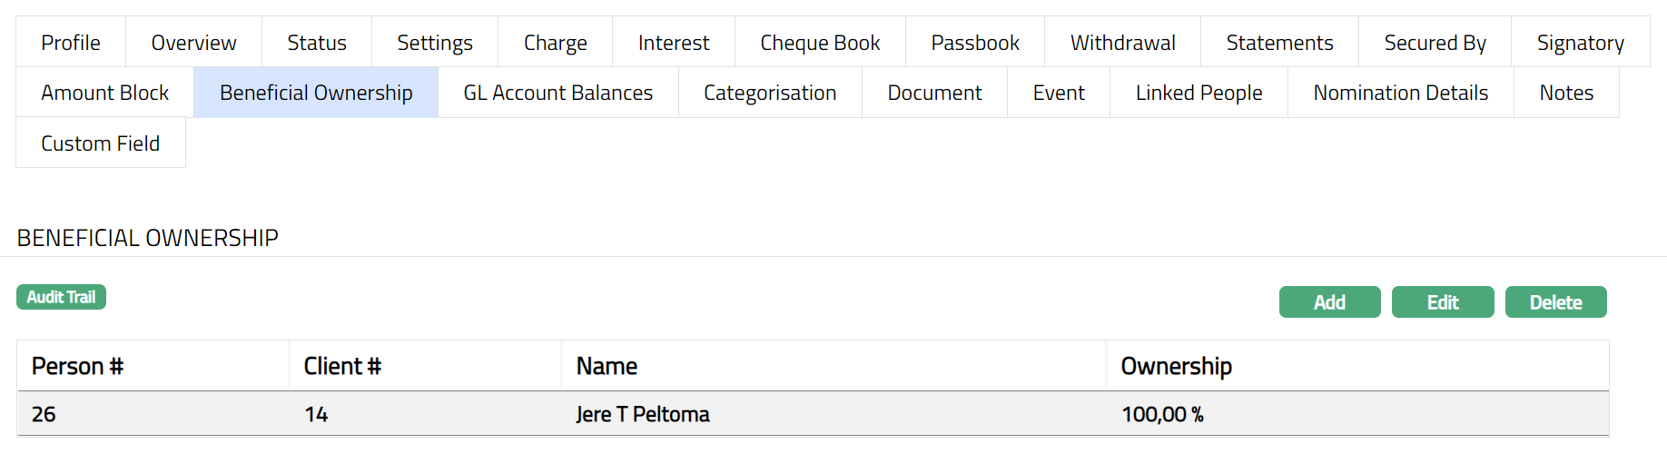Open the Statements tab
1667x454 pixels.
click(x=1279, y=43)
